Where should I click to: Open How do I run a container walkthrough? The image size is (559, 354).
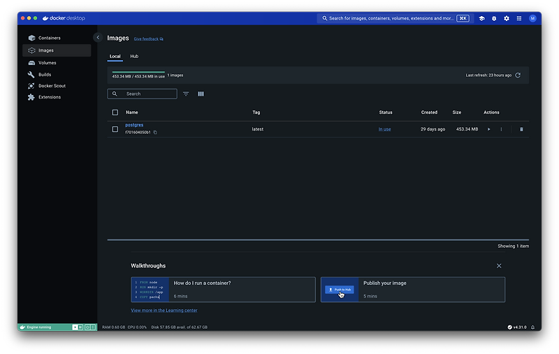223,290
